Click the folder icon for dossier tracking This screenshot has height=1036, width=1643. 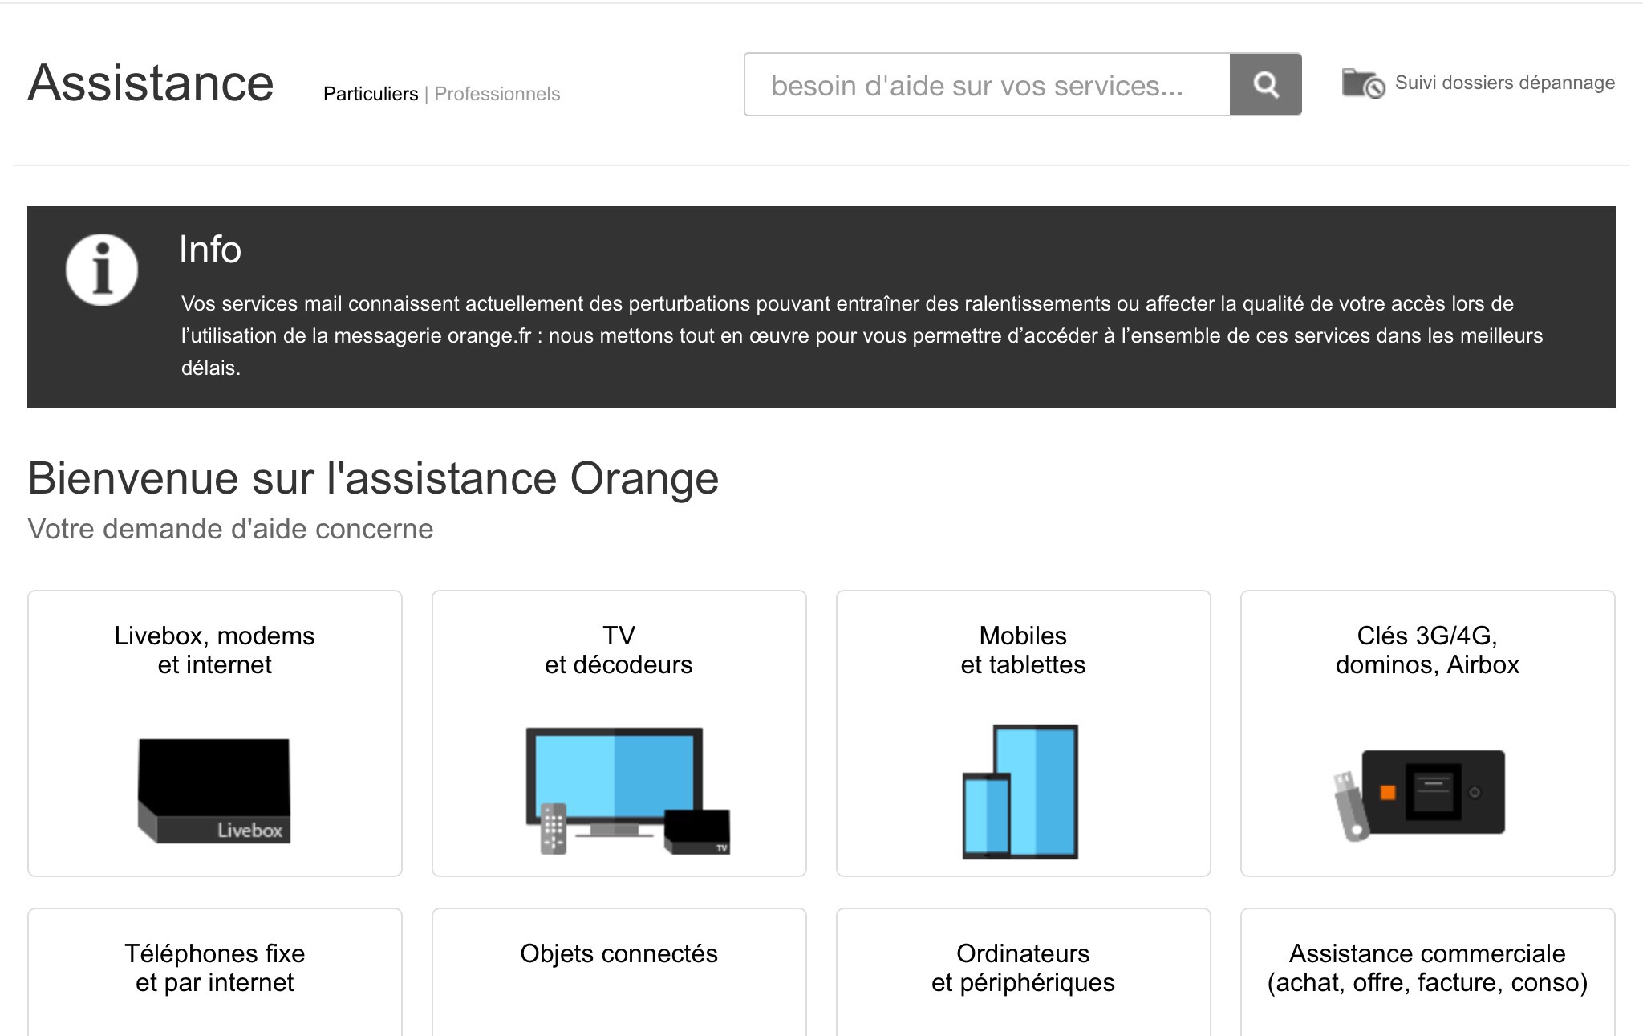click(1362, 83)
